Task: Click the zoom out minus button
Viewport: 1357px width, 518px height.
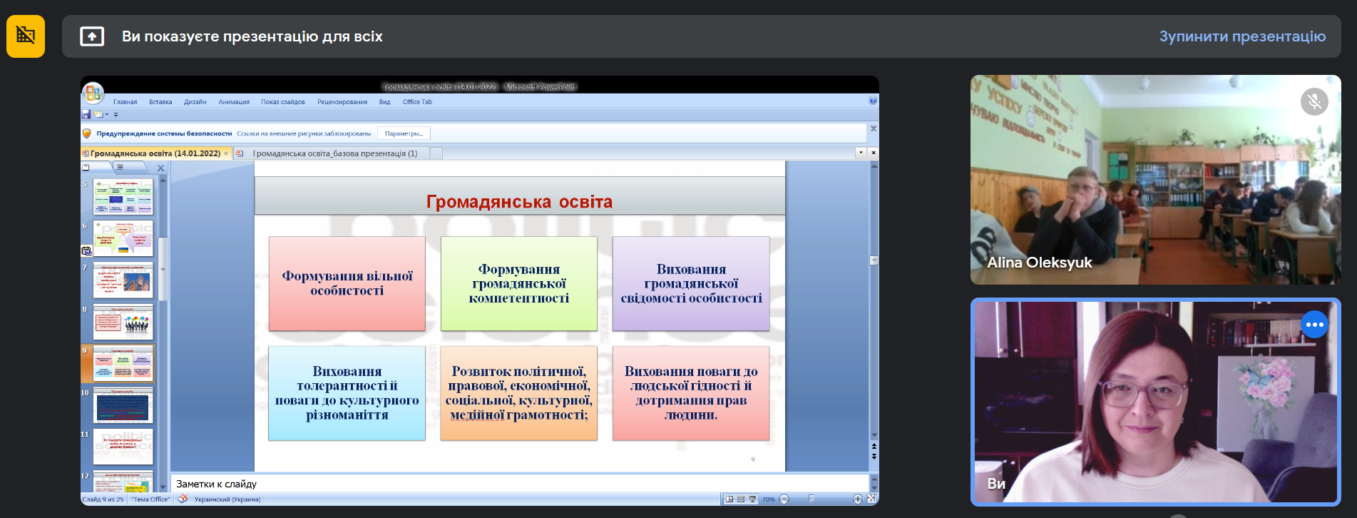Action: click(x=784, y=499)
